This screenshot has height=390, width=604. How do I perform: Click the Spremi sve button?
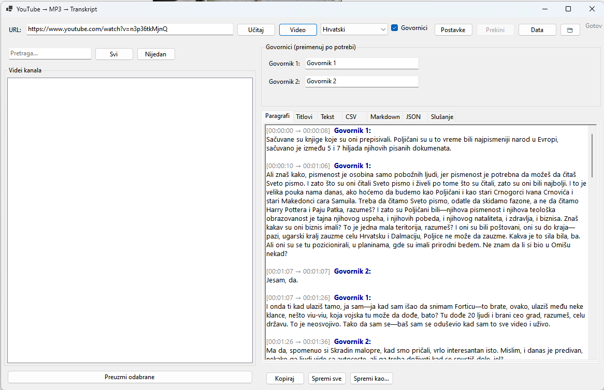pyautogui.click(x=327, y=379)
